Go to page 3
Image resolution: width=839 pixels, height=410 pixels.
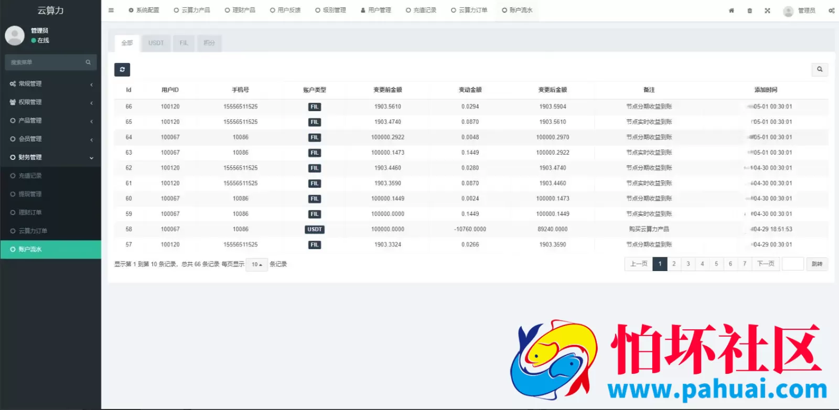click(688, 264)
